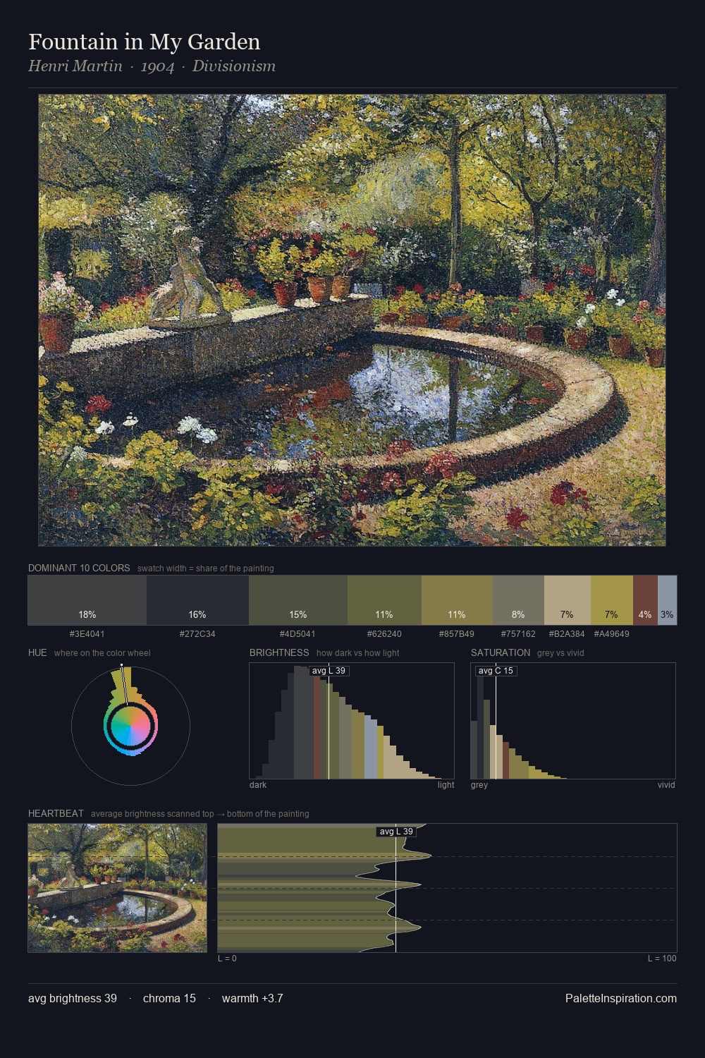705x1058 pixels.
Task: Click the "#272C34" hex code label
Action: click(197, 634)
